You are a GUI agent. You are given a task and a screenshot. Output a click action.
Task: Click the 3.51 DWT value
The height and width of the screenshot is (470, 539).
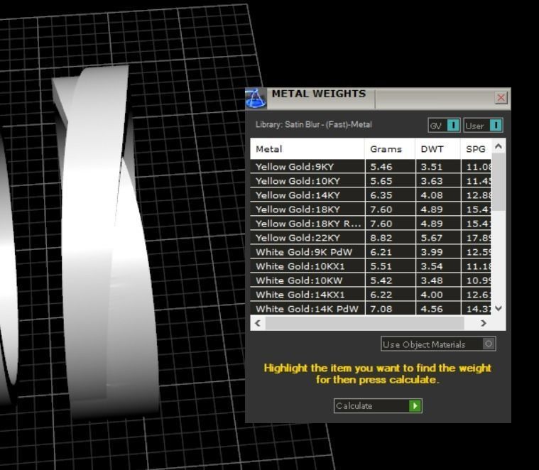coord(431,167)
